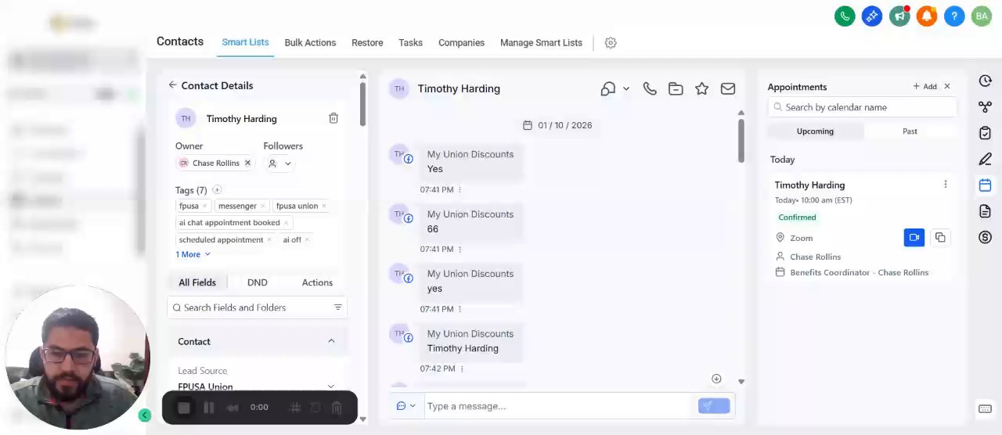Open options for the '66' message
Screen dimensions: 1002x435
460,250
